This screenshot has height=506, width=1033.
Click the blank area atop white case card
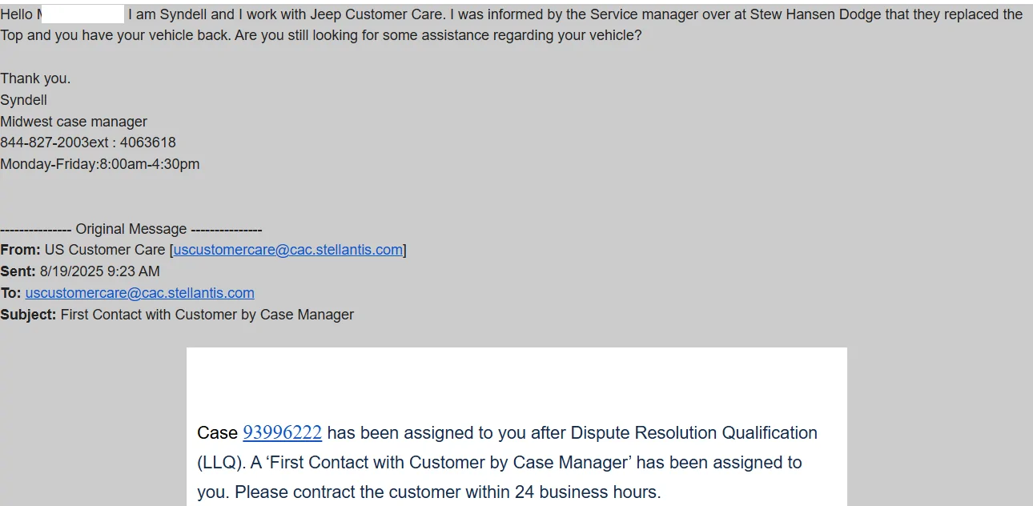[x=516, y=380]
